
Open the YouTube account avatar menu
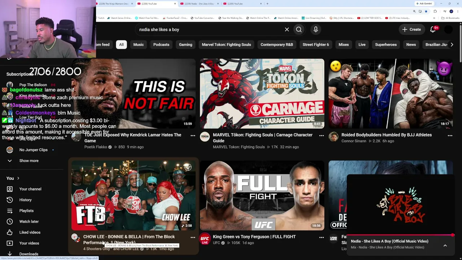coord(448,30)
